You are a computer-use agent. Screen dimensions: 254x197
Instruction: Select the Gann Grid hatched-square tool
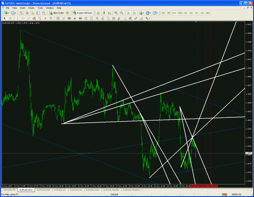(113, 18)
